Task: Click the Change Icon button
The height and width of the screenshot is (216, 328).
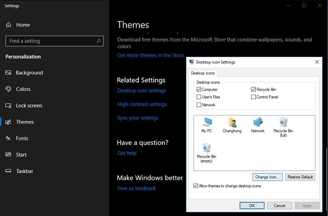Action: [267, 177]
